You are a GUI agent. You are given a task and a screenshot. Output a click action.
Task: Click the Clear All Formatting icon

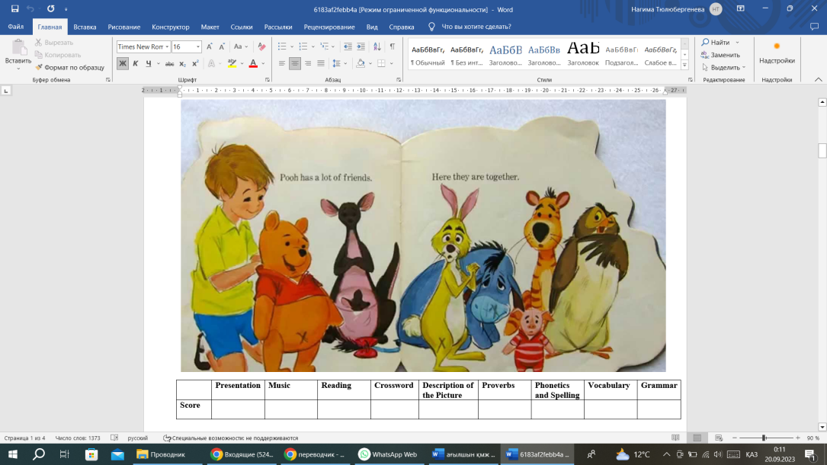coord(261,46)
